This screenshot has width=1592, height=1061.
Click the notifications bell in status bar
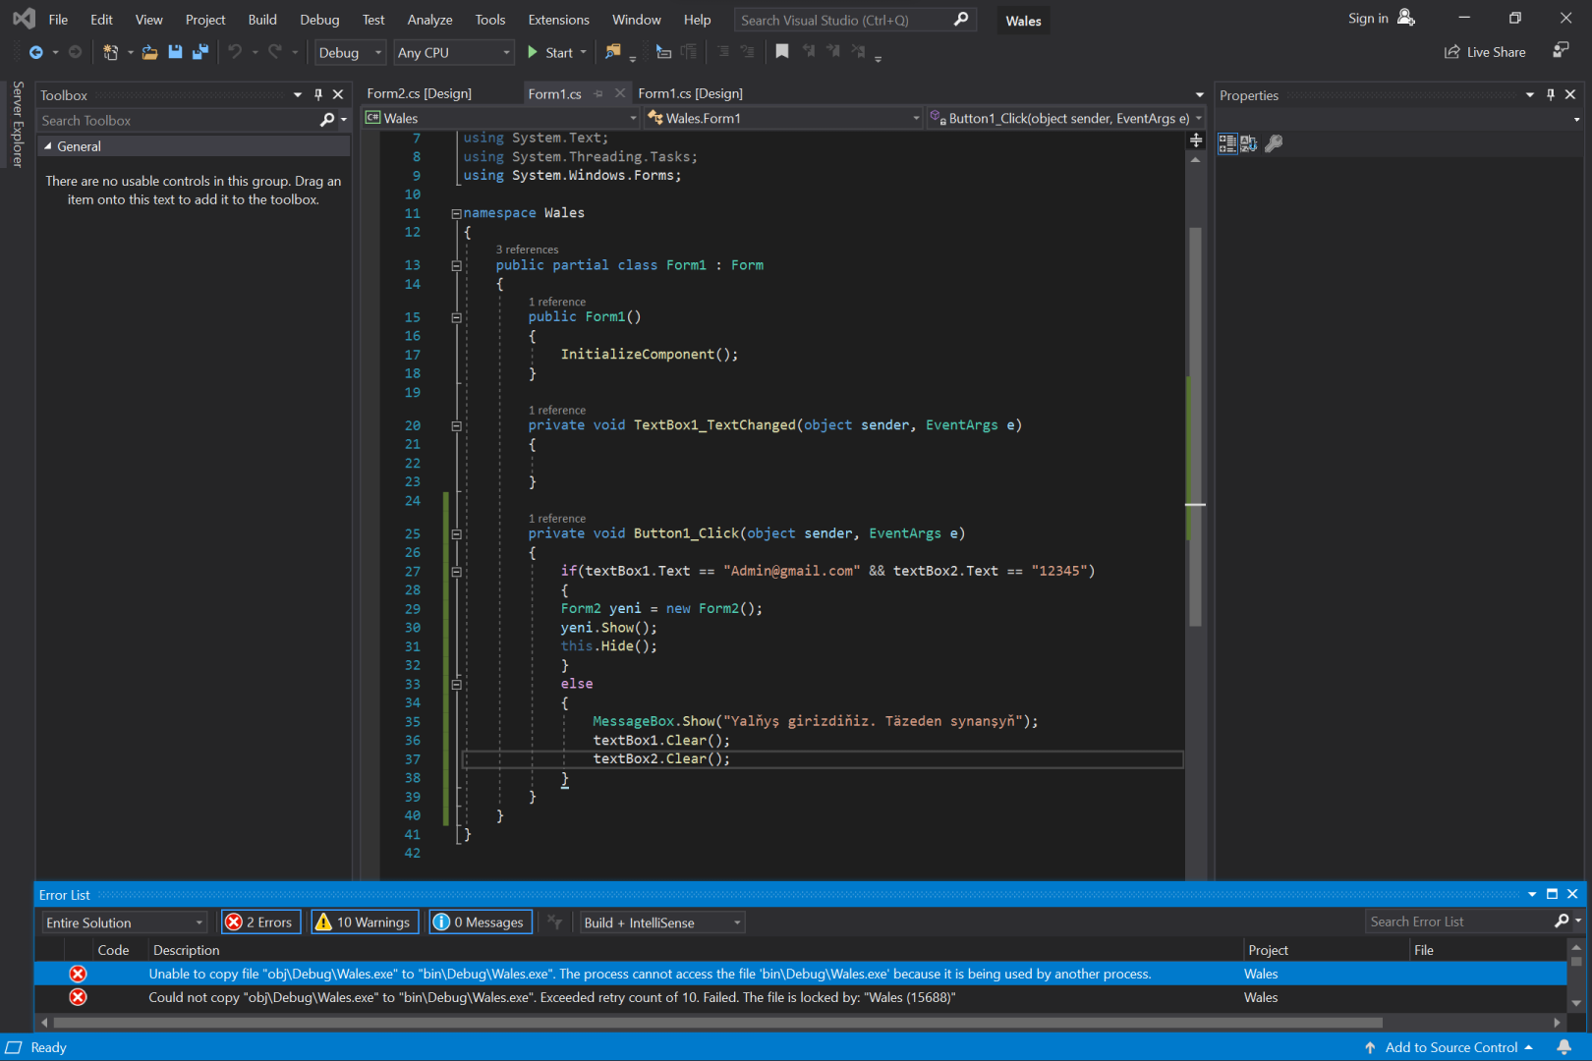(x=1564, y=1047)
